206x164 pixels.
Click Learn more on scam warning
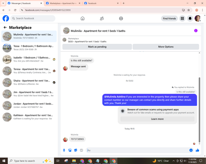coord(157,119)
